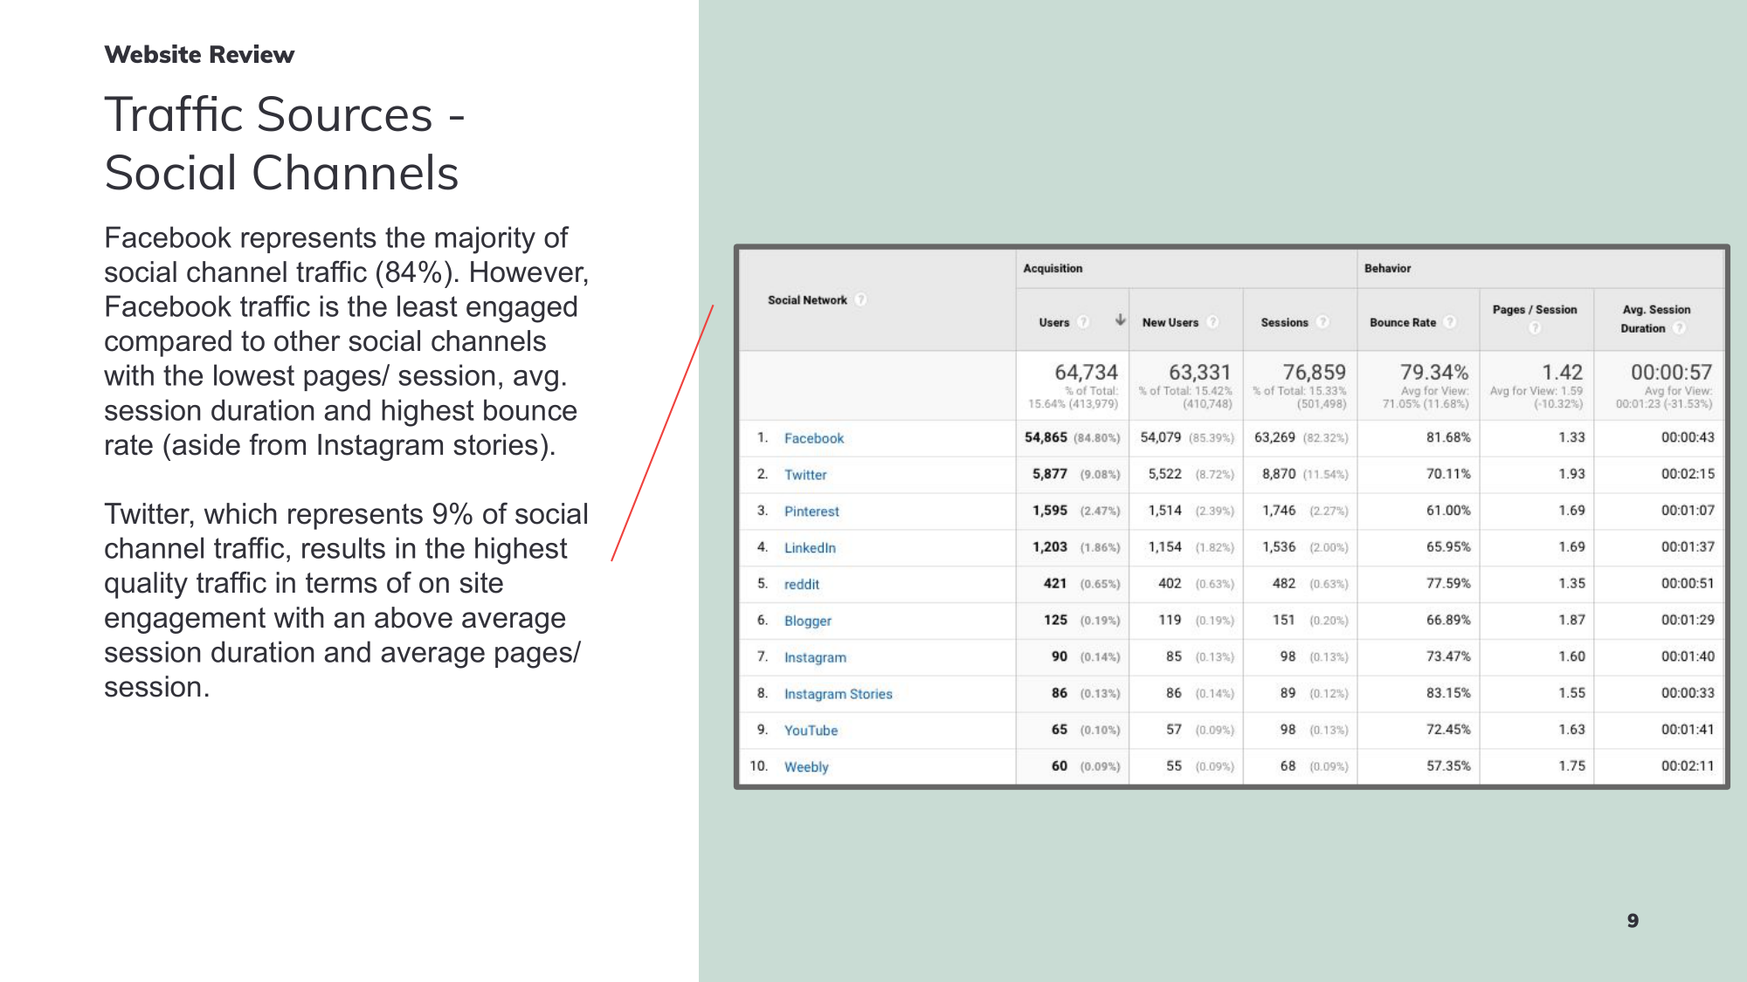Click the help icon under Pages / Session

(x=1535, y=328)
